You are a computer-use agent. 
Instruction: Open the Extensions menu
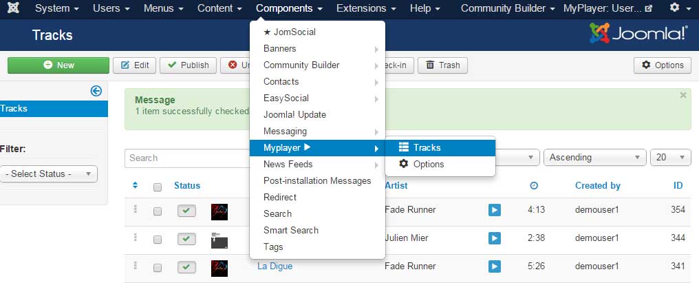[366, 8]
